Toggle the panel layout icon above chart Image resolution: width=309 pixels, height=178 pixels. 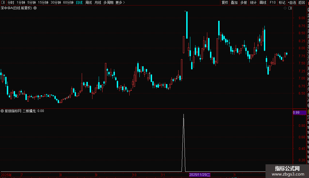(290, 8)
